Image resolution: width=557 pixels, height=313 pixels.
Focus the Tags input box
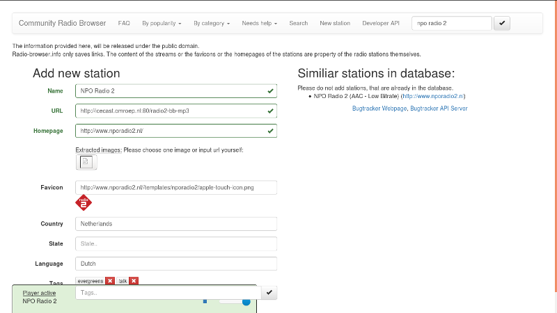[x=168, y=293]
